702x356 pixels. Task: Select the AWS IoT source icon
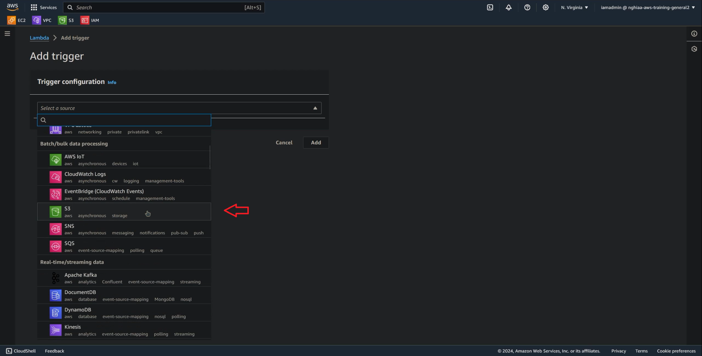[x=55, y=160]
